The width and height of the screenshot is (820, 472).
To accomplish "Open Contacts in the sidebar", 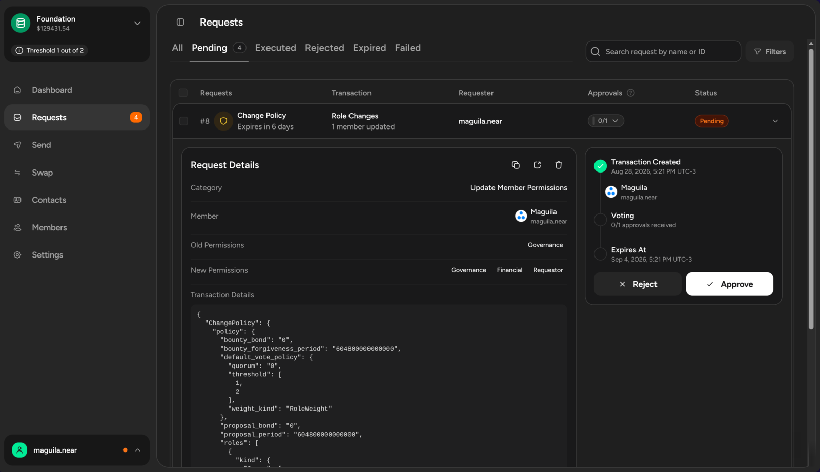I will click(x=77, y=200).
